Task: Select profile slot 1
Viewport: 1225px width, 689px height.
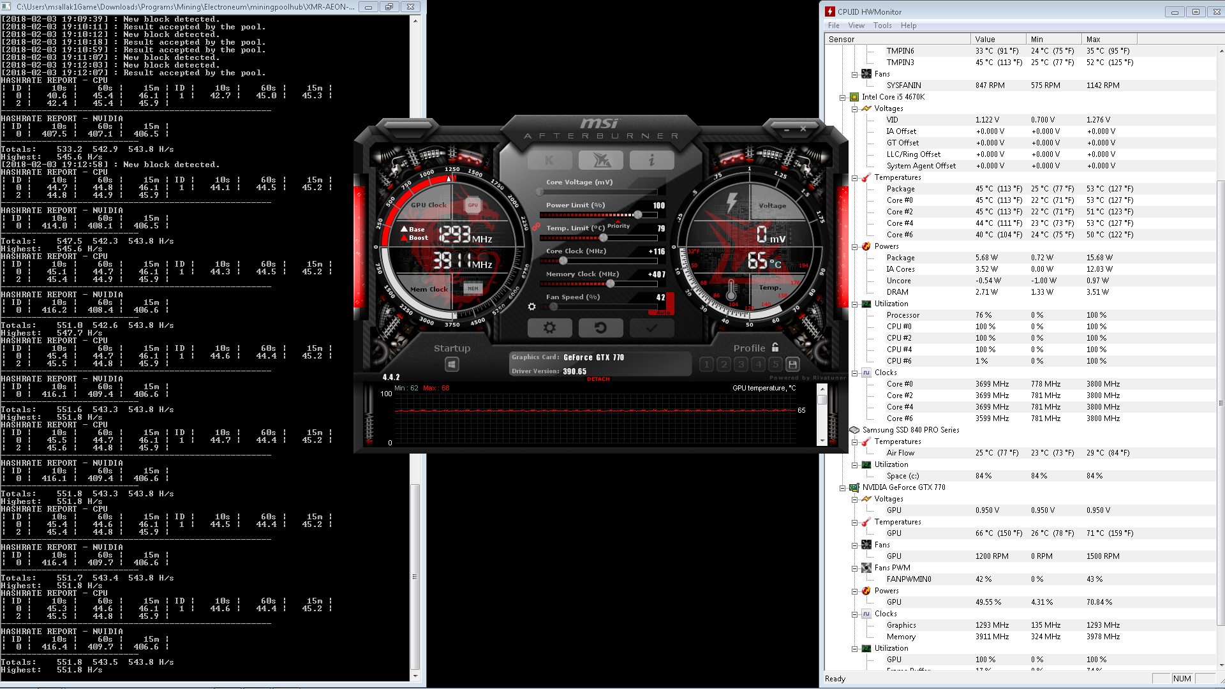Action: click(706, 364)
